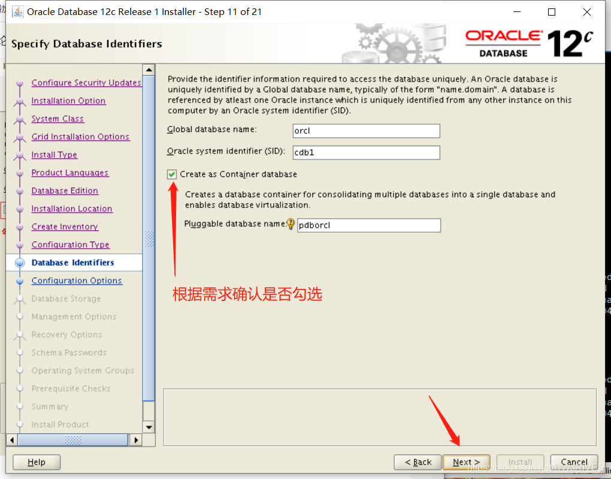Open Configuration Options step

(77, 281)
